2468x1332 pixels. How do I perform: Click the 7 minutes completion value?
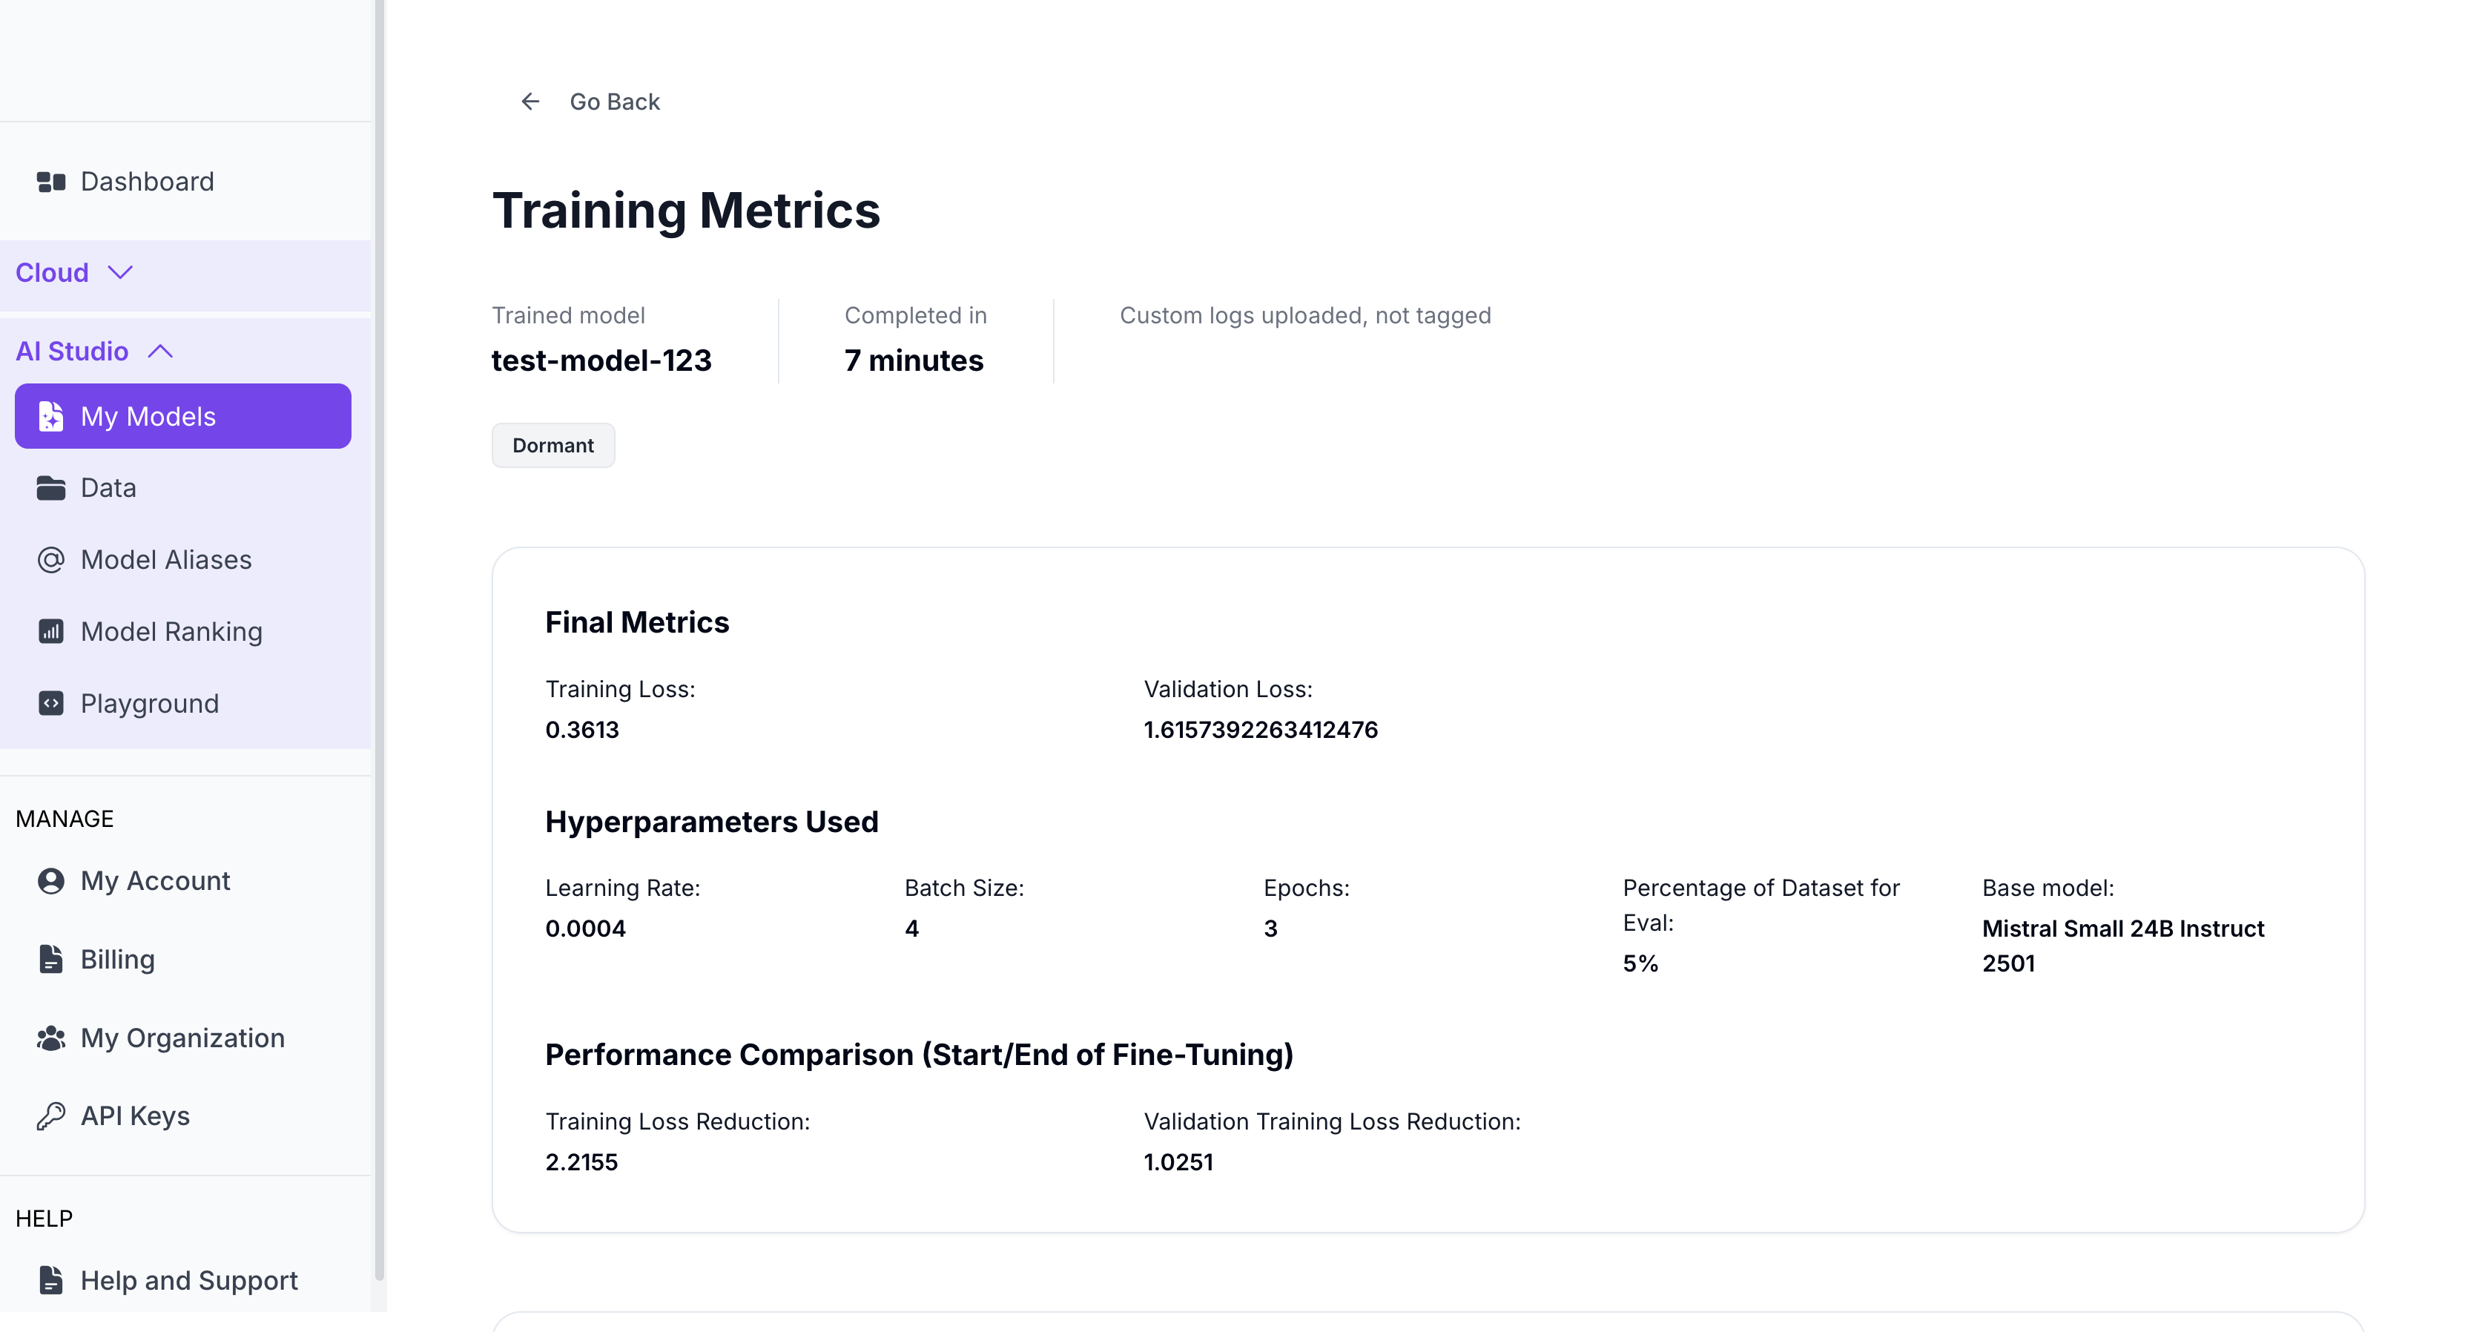pos(913,361)
